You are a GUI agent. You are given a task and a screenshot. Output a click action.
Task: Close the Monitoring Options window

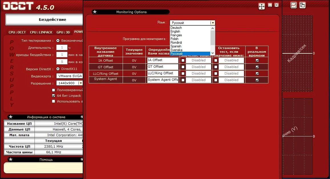click(x=277, y=5)
